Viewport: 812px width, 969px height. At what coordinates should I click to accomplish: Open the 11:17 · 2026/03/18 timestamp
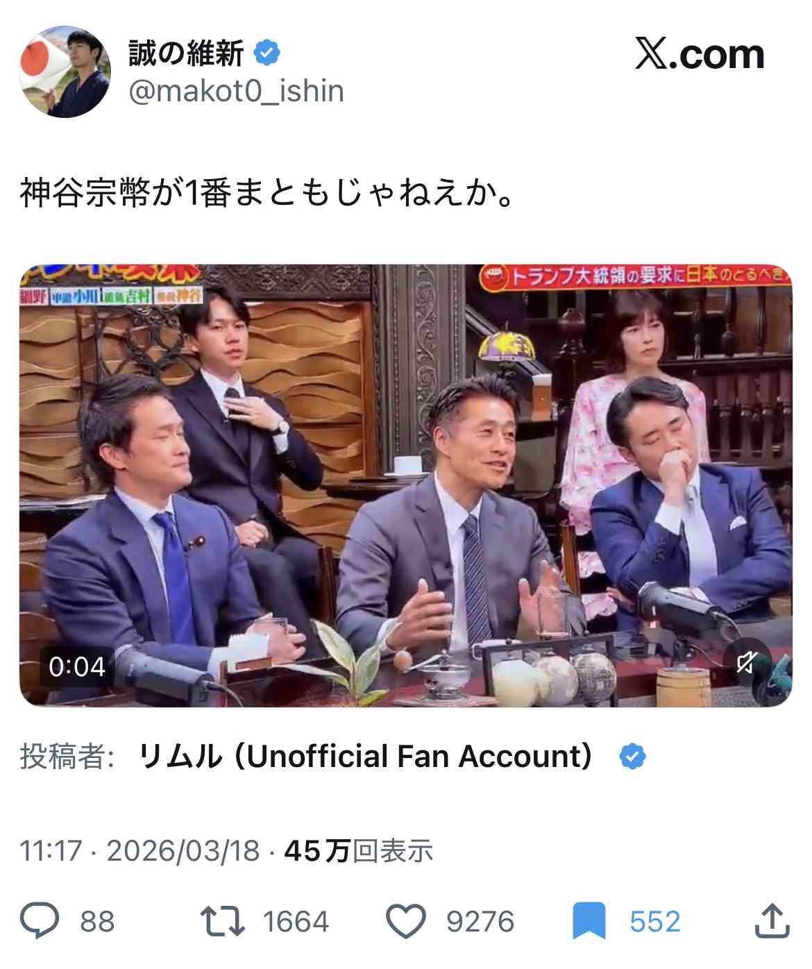[x=139, y=850]
